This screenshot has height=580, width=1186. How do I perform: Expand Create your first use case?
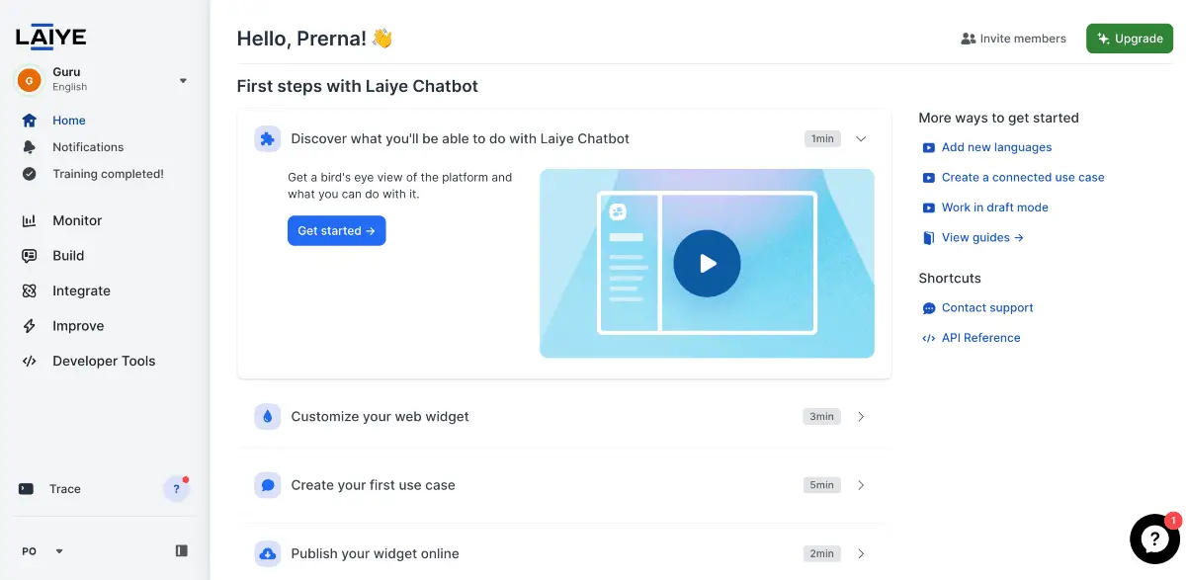click(x=564, y=485)
